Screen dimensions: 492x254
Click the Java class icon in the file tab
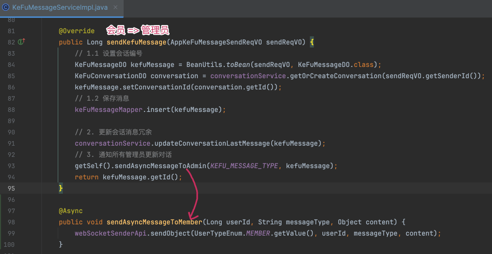tap(6, 8)
